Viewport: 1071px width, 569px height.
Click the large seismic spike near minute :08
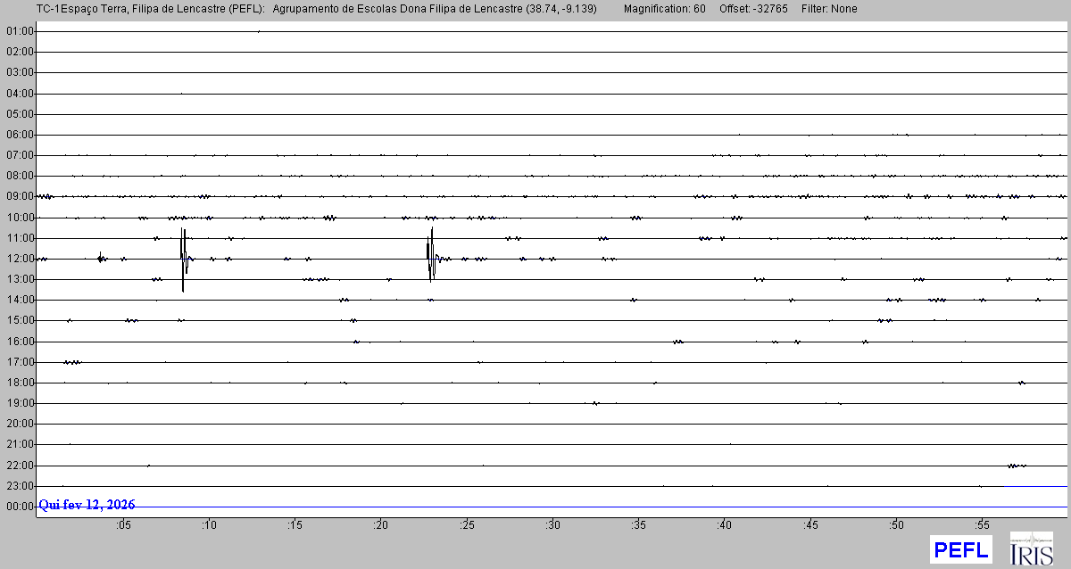[183, 259]
